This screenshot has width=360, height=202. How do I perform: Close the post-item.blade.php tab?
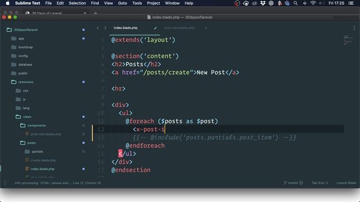pos(206,27)
